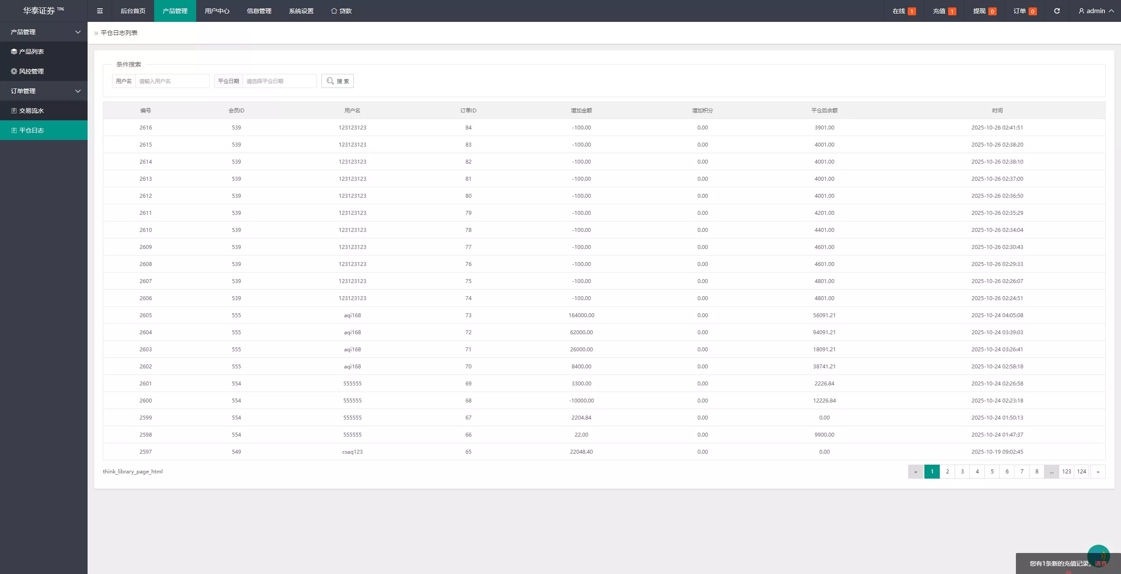Go to page 2 of results
The width and height of the screenshot is (1121, 574).
947,472
